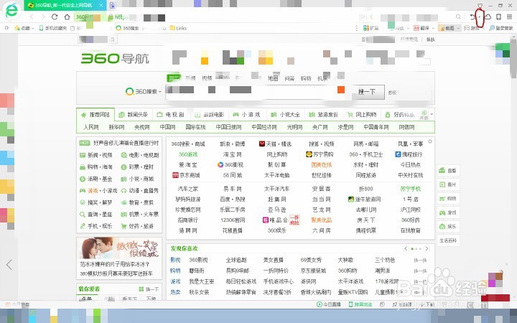Switch to the 新闻头条 tab
This screenshot has width=517, height=323.
(x=134, y=115)
